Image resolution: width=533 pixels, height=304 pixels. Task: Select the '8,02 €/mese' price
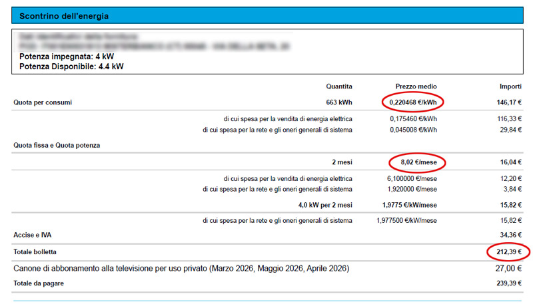(419, 162)
